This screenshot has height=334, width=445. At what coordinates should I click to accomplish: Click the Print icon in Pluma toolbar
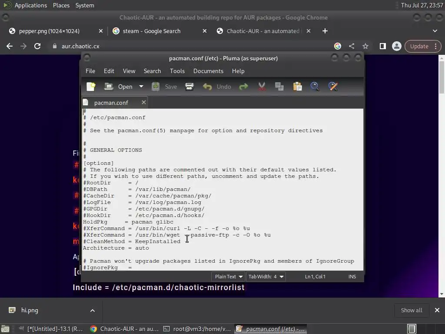[189, 87]
